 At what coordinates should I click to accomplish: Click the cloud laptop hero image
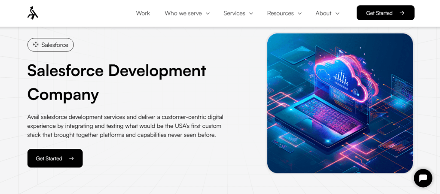(x=340, y=103)
